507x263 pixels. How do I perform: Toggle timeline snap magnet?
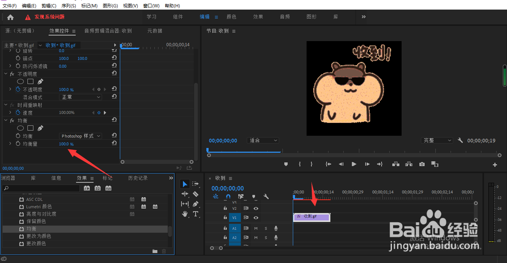(228, 197)
